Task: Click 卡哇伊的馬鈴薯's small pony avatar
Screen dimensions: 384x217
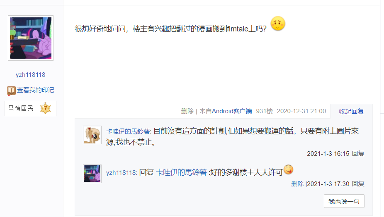Action: pos(92,135)
